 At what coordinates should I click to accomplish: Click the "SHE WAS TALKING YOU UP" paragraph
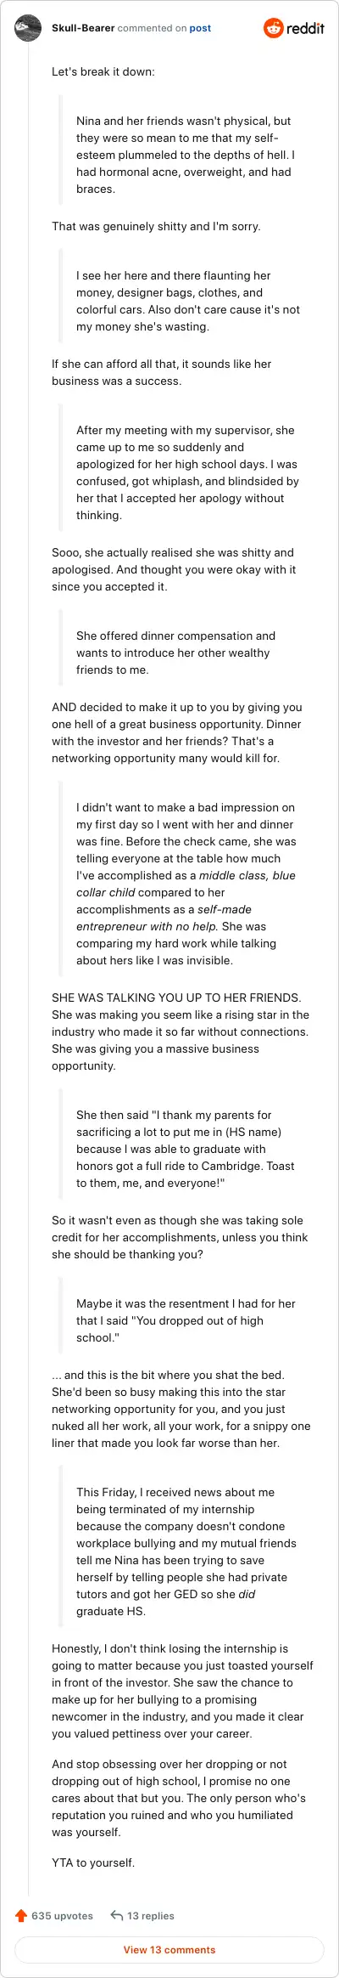click(181, 1031)
